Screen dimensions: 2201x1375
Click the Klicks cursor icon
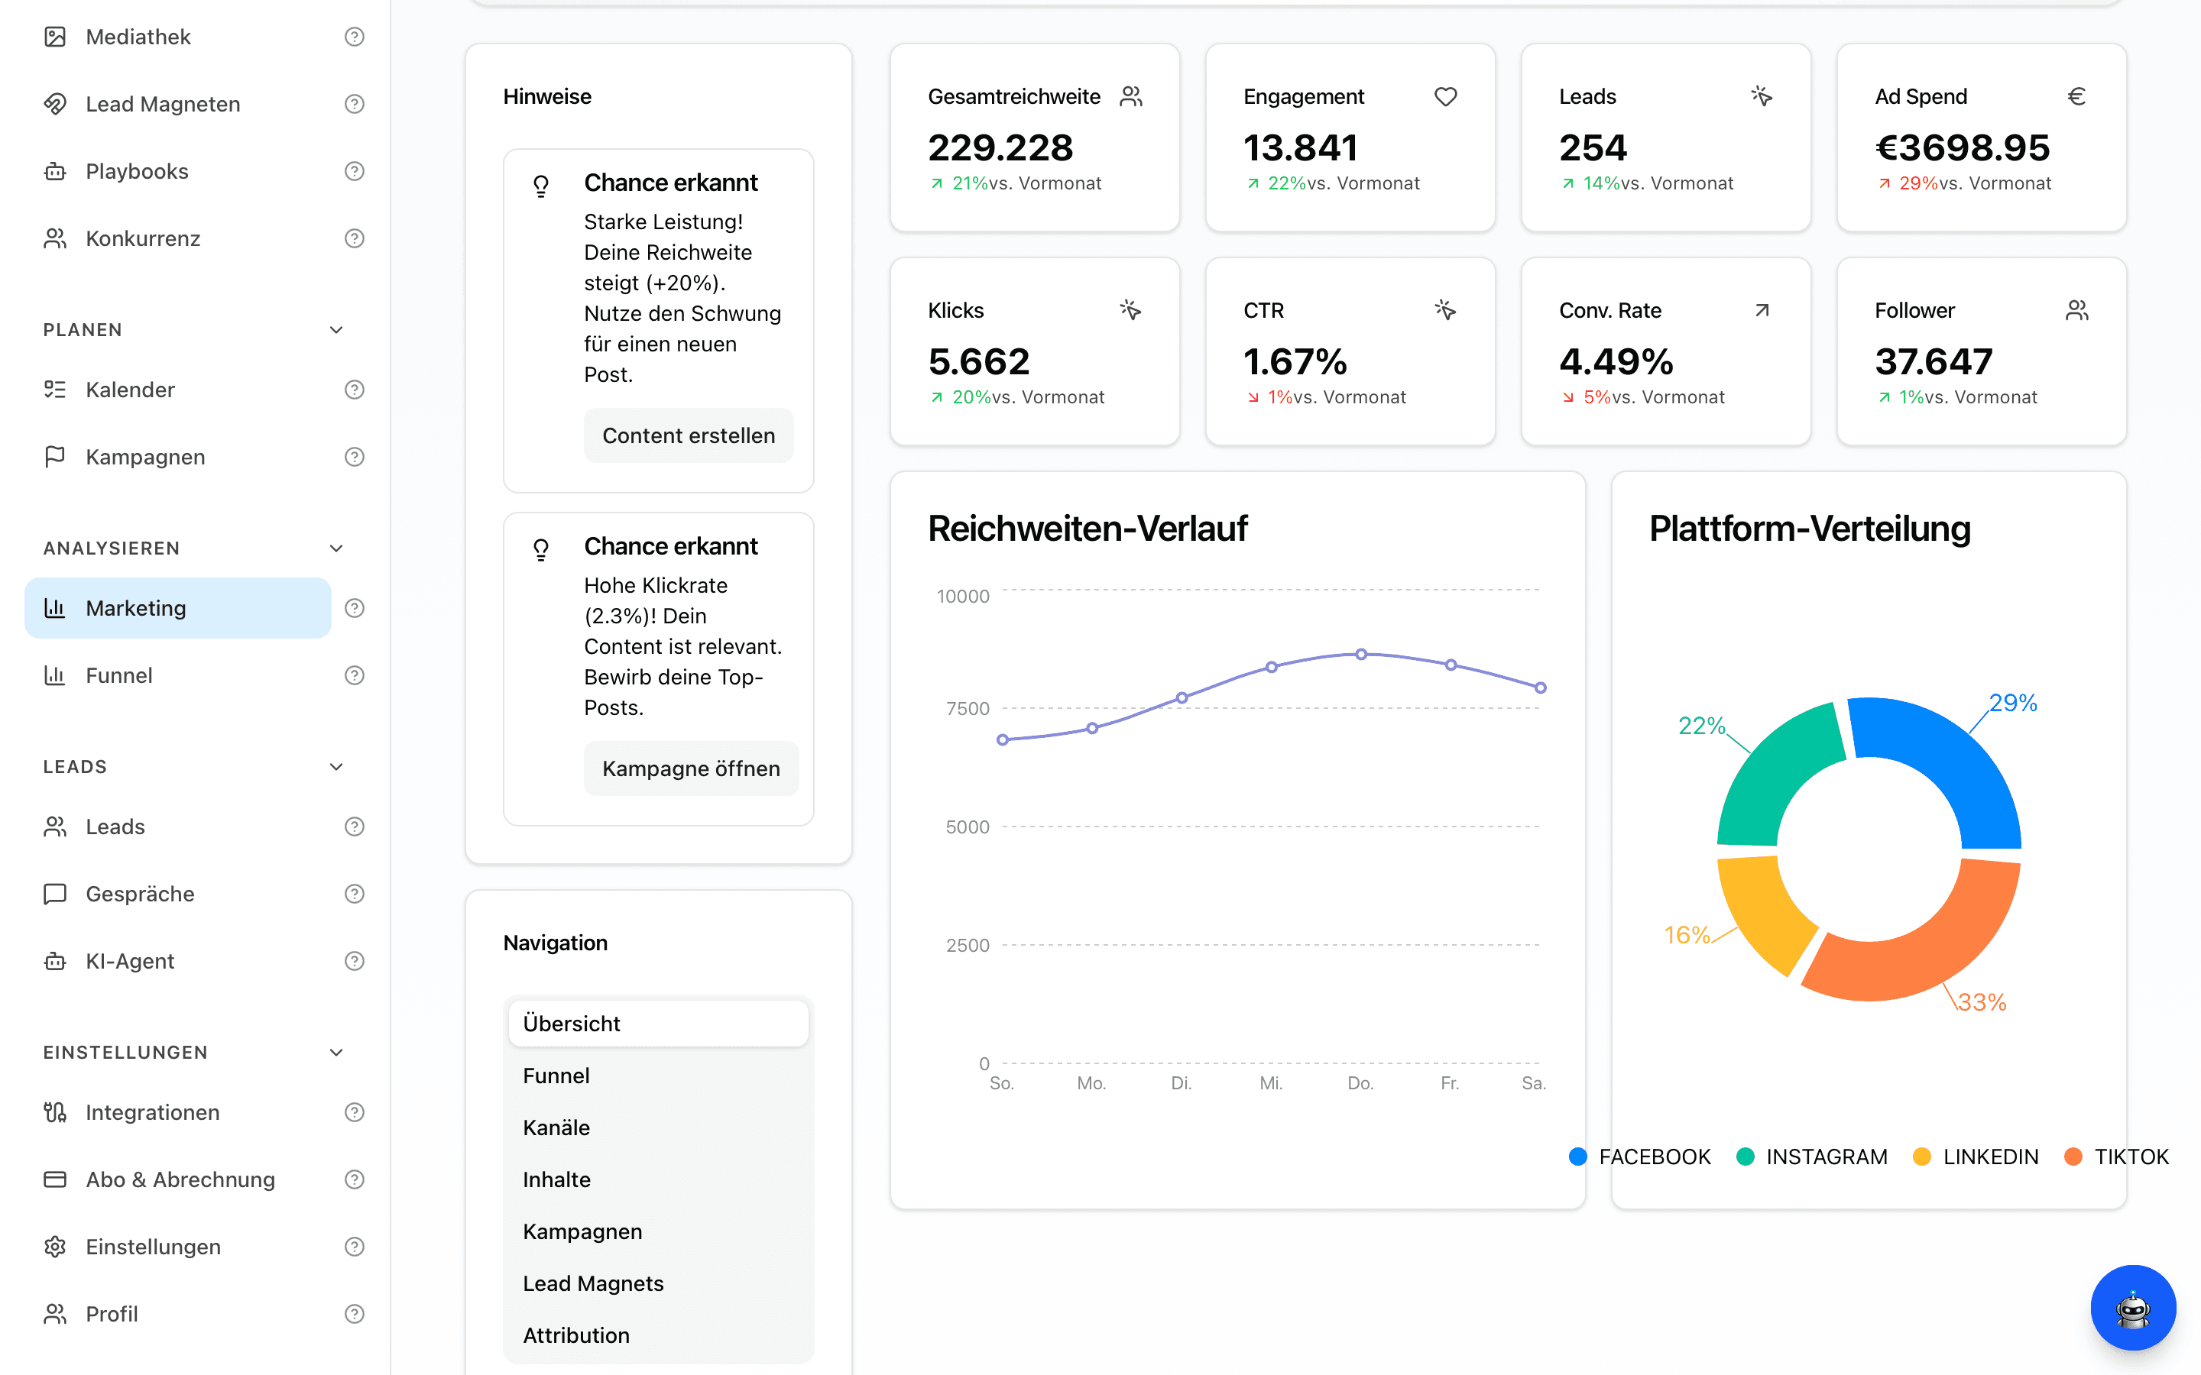coord(1130,310)
